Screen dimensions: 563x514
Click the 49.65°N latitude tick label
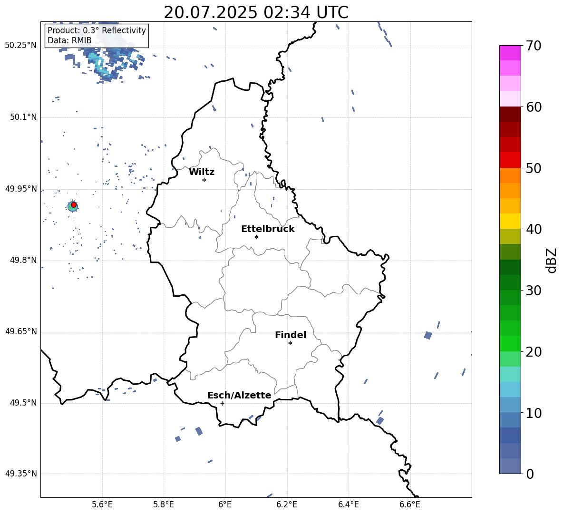pyautogui.click(x=21, y=331)
